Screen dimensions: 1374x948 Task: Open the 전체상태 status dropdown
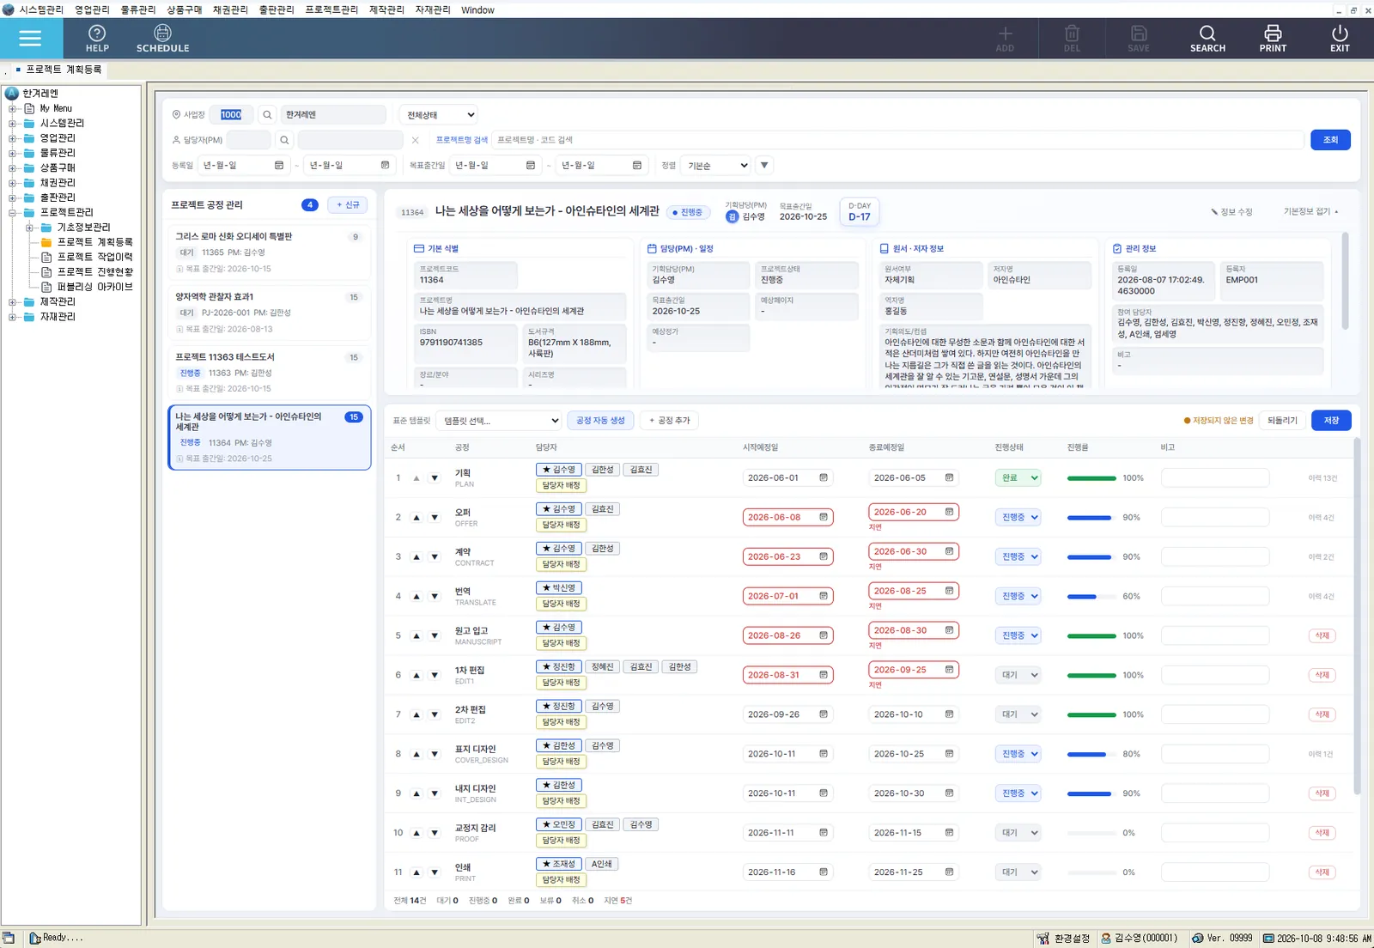tap(440, 115)
